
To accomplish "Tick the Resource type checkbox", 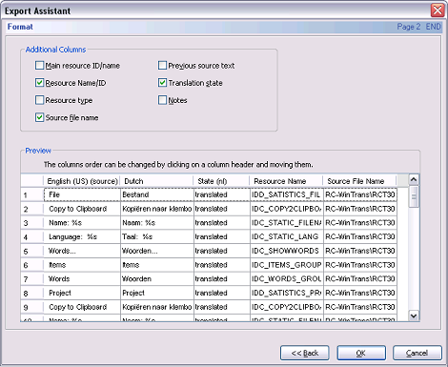I will (39, 100).
